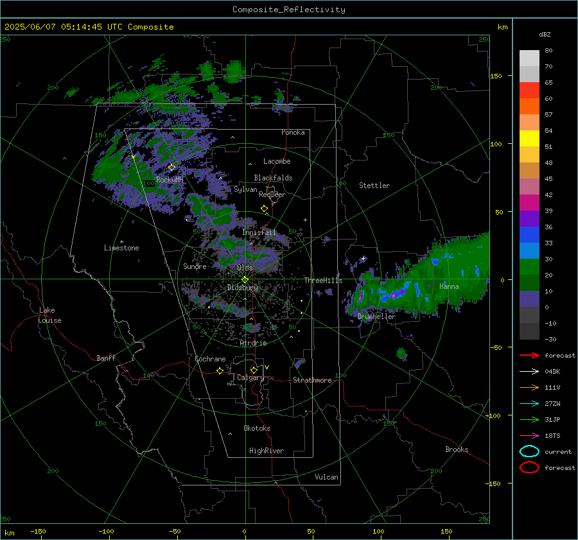The height and width of the screenshot is (540, 578).
Task: Click the Sundre town label
Action: tap(195, 266)
